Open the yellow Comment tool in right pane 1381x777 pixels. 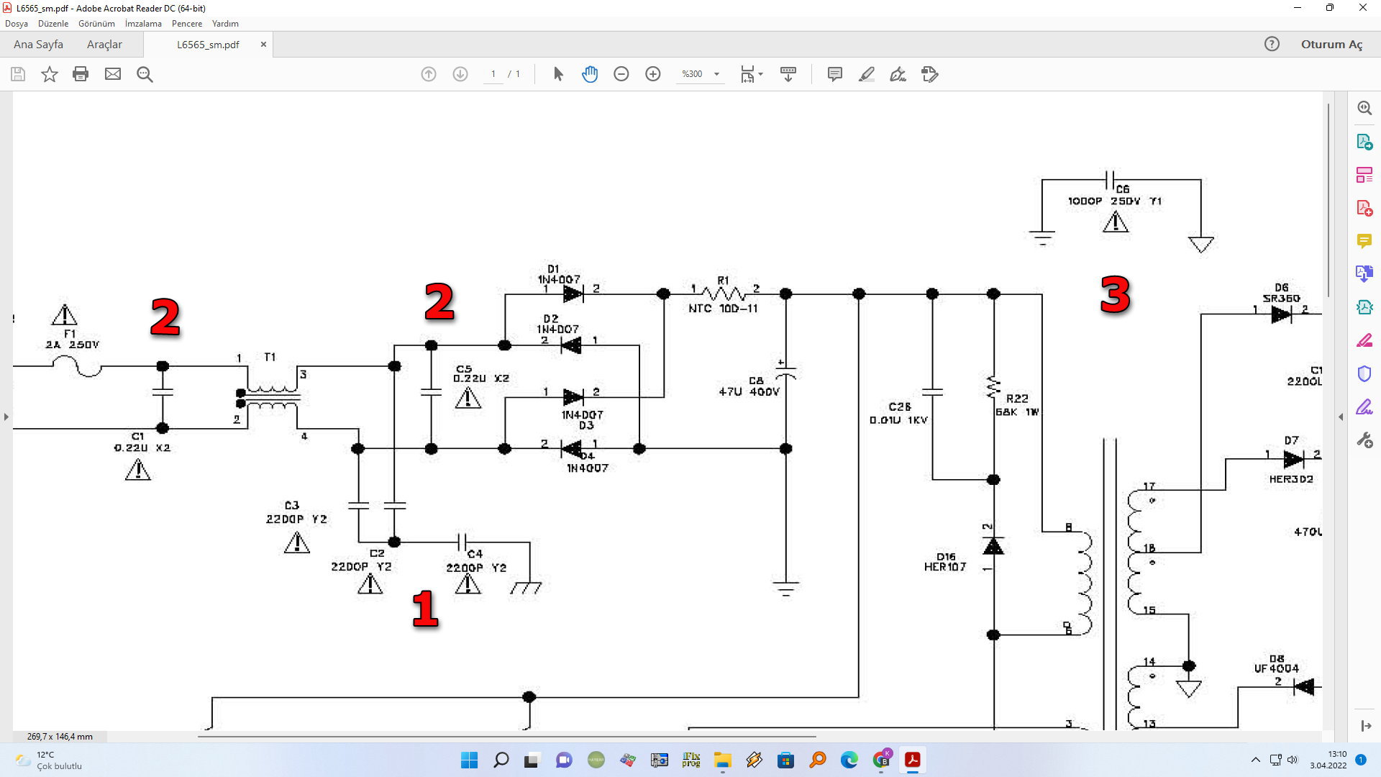pyautogui.click(x=1364, y=241)
